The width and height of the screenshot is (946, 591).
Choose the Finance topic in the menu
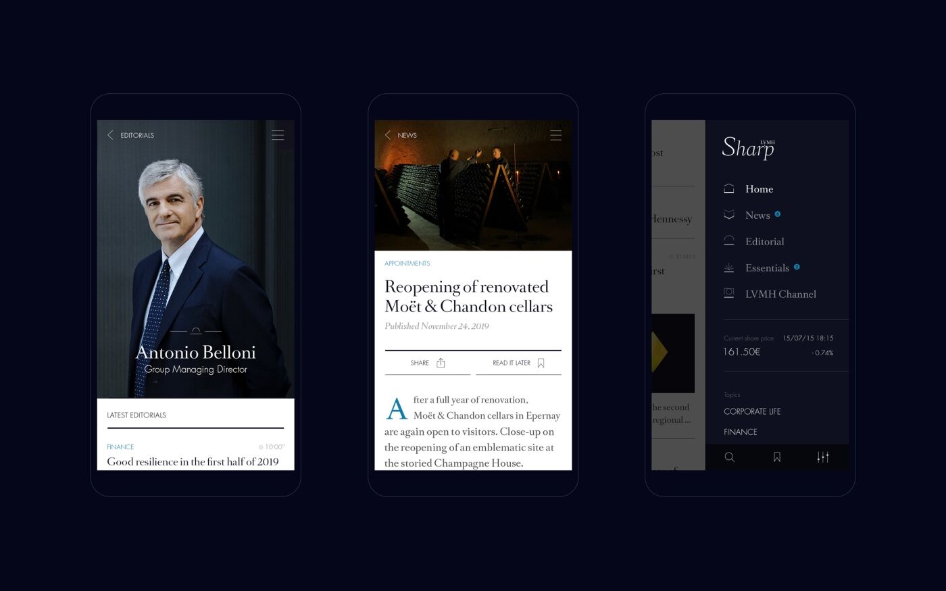741,432
